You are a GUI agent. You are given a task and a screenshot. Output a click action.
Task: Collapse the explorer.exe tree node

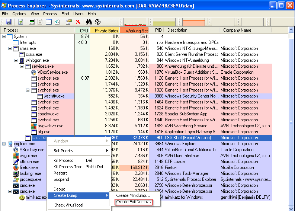(4, 144)
